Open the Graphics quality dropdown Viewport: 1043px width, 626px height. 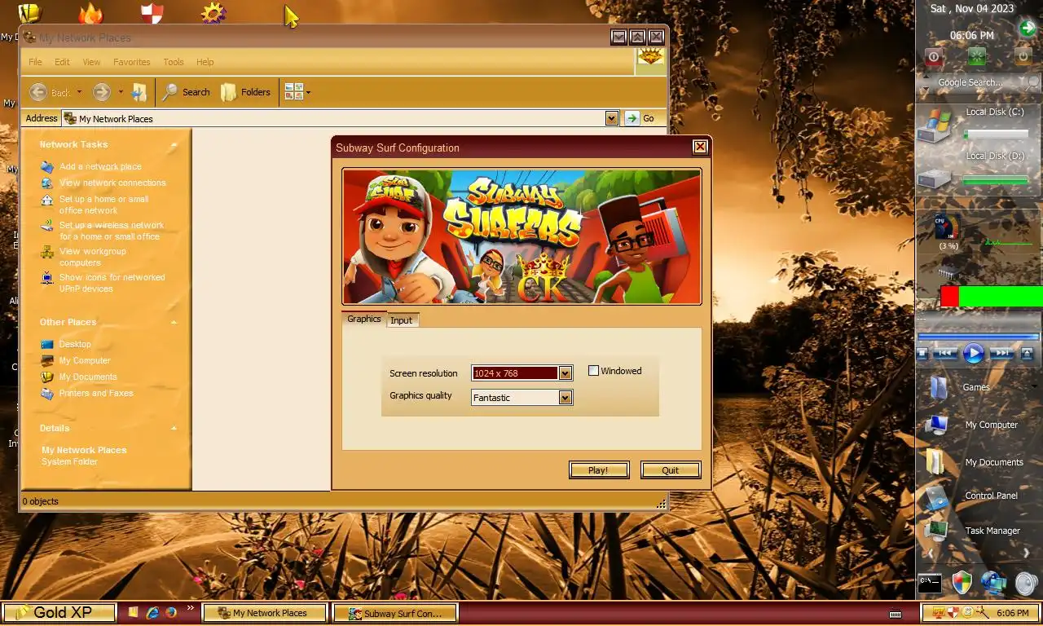pos(565,398)
